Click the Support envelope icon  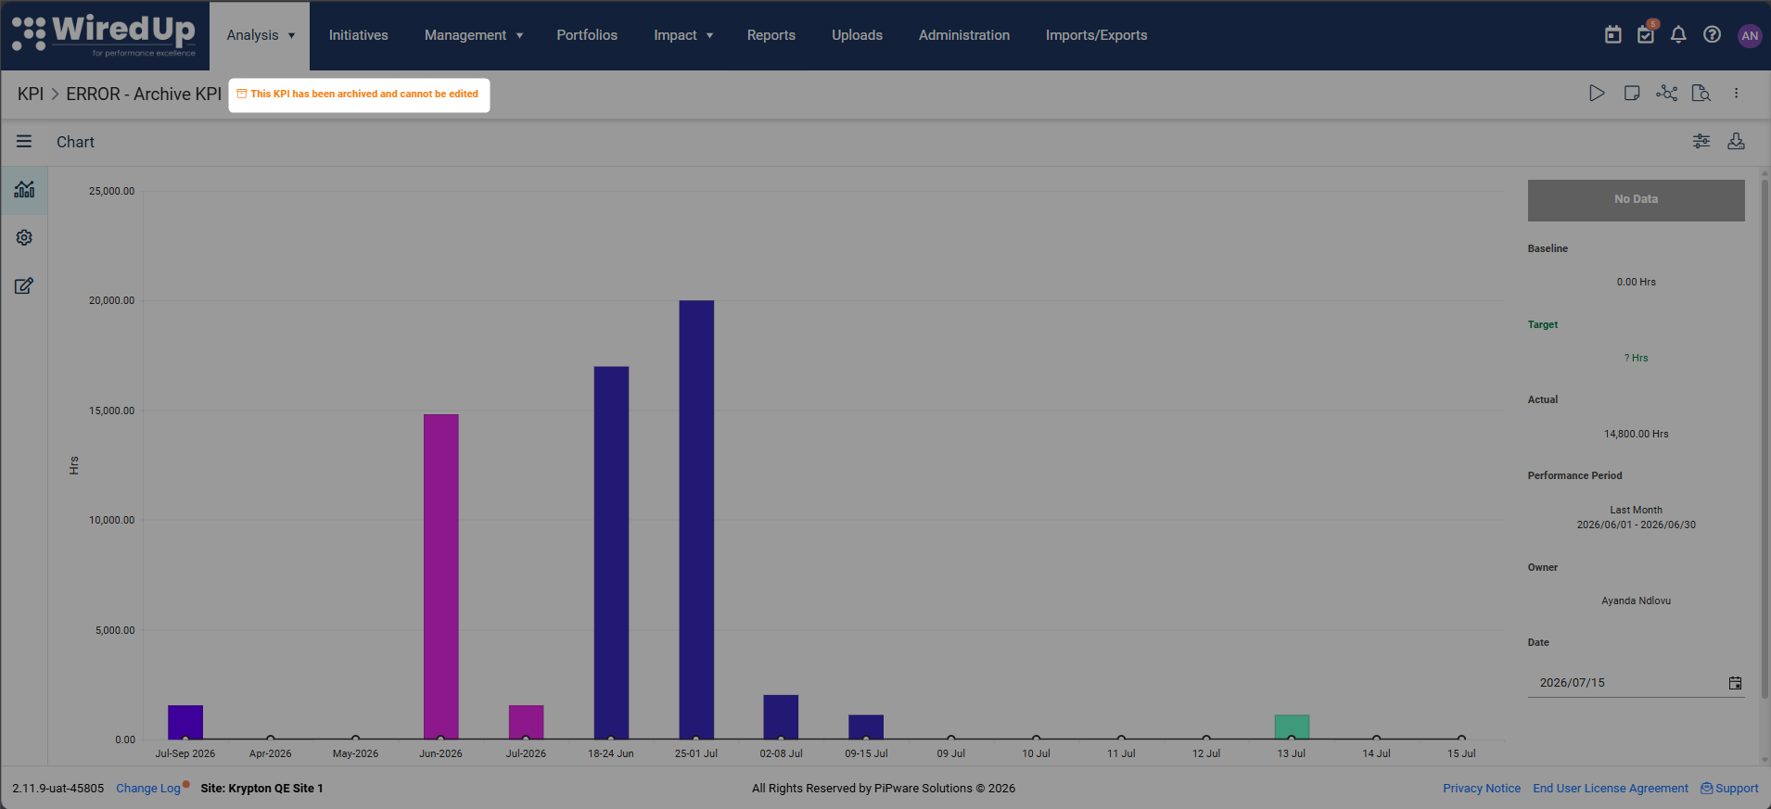click(x=1707, y=789)
